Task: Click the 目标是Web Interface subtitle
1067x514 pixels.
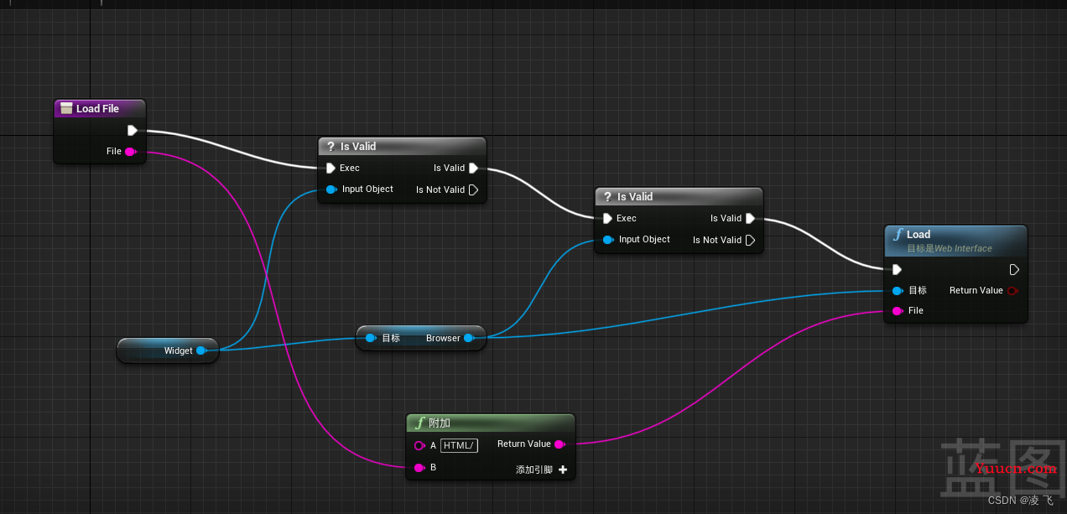Action: pos(950,248)
